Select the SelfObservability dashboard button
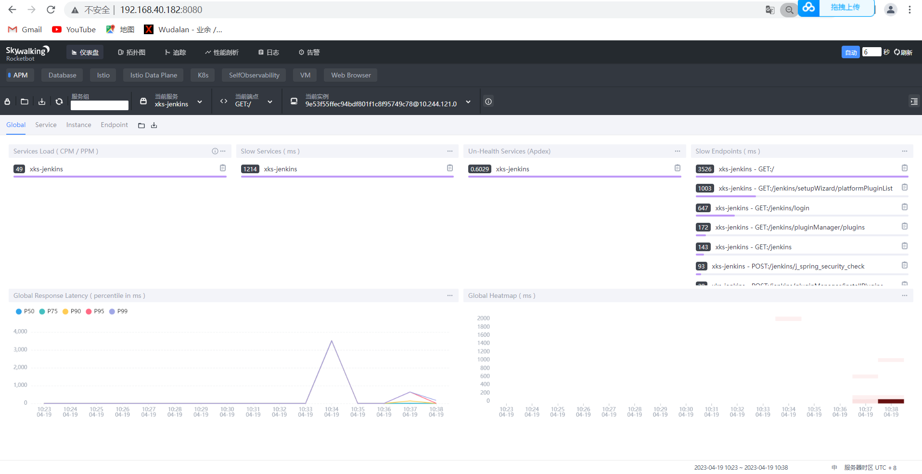The width and height of the screenshot is (922, 474). click(x=254, y=75)
